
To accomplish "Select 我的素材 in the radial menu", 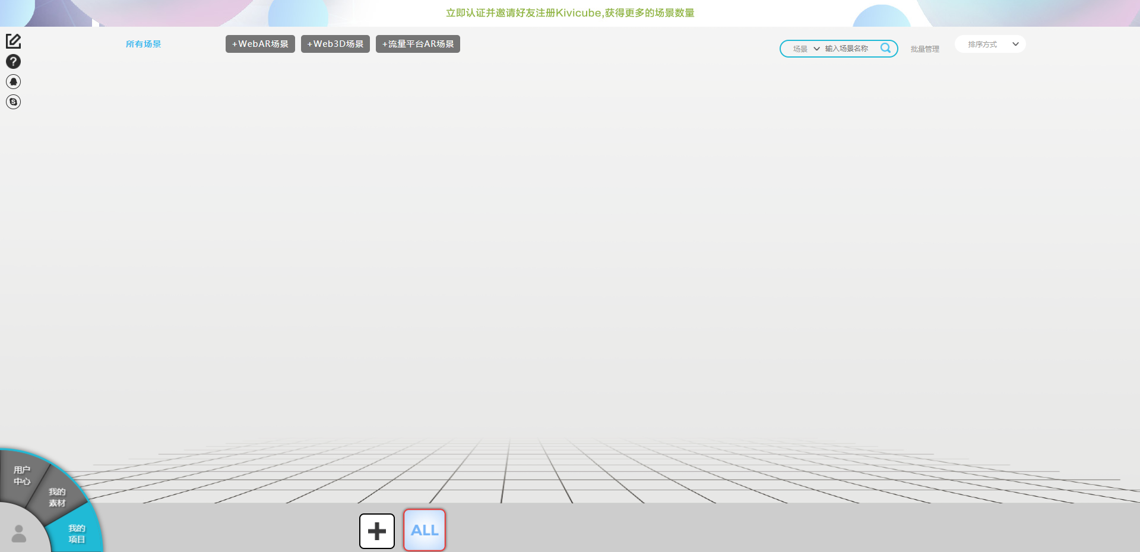I will tap(56, 496).
